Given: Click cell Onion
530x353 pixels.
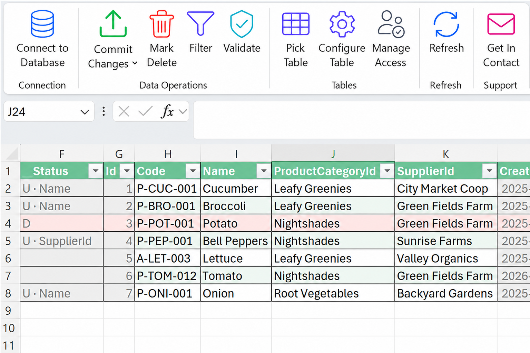Looking at the screenshot, I should pyautogui.click(x=236, y=293).
